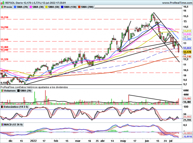Click the 24,4M volume value label
This screenshot has height=143, width=193.
187,98
